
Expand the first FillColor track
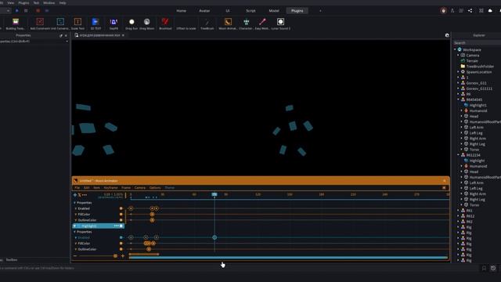(76, 214)
